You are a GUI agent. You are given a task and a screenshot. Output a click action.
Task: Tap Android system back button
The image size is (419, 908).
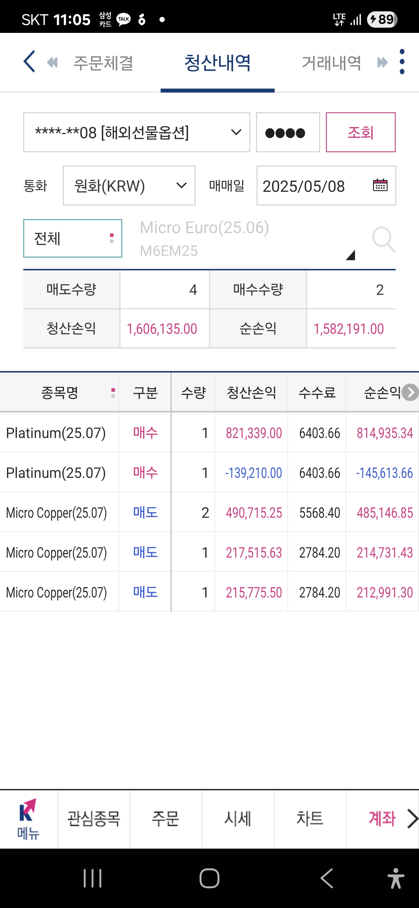(x=327, y=878)
